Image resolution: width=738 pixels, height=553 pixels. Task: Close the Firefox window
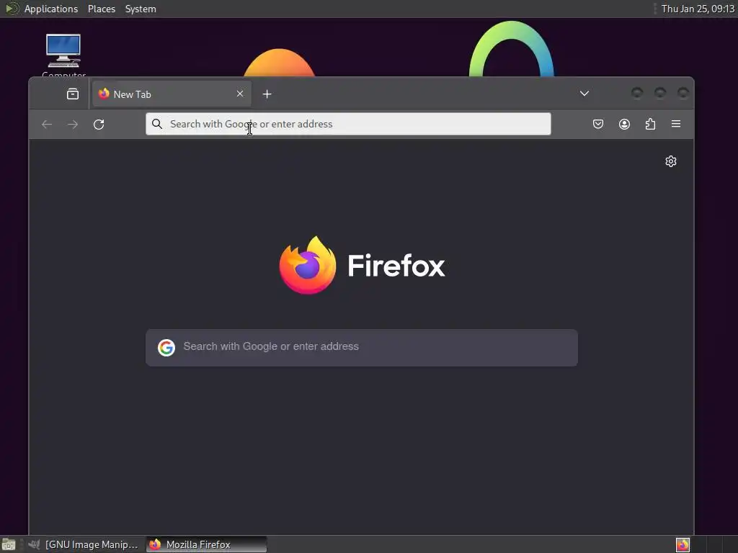click(683, 93)
